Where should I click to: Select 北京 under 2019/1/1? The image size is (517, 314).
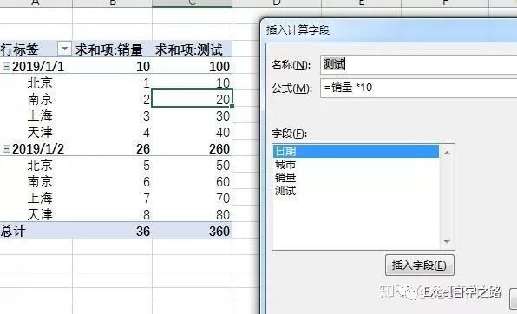pos(40,82)
